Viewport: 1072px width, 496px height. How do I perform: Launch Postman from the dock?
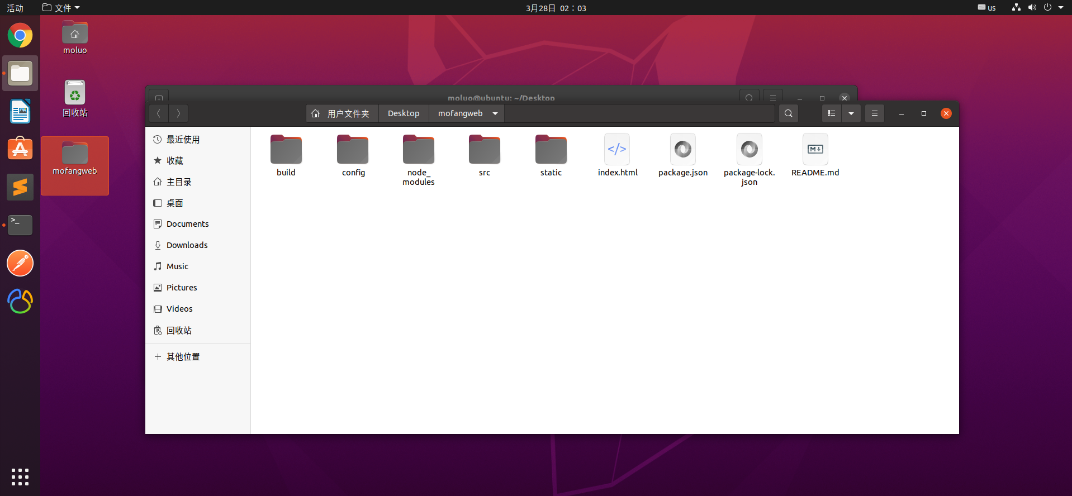pyautogui.click(x=20, y=263)
